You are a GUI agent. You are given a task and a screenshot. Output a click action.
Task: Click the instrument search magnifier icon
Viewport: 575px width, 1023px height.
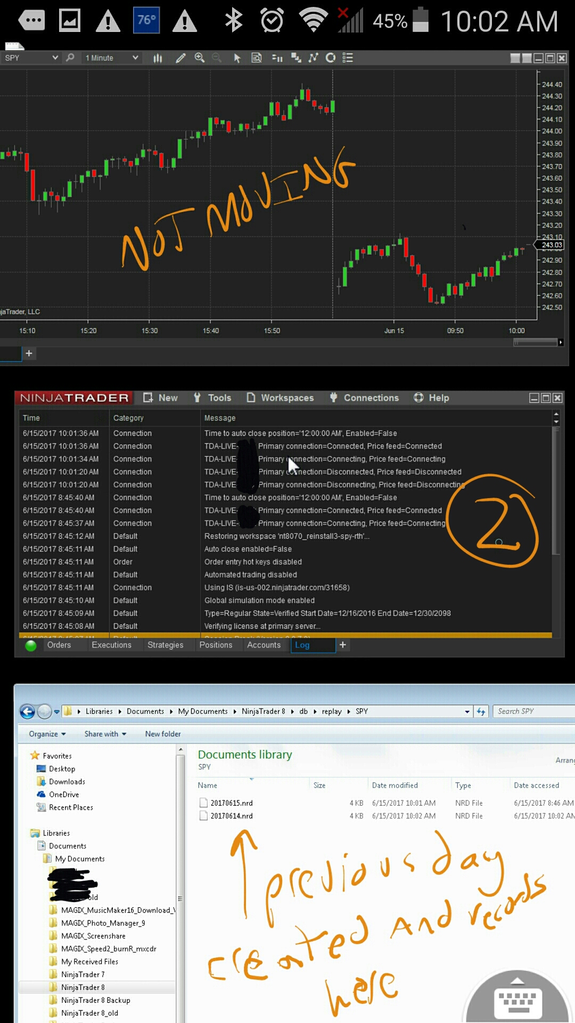point(70,58)
